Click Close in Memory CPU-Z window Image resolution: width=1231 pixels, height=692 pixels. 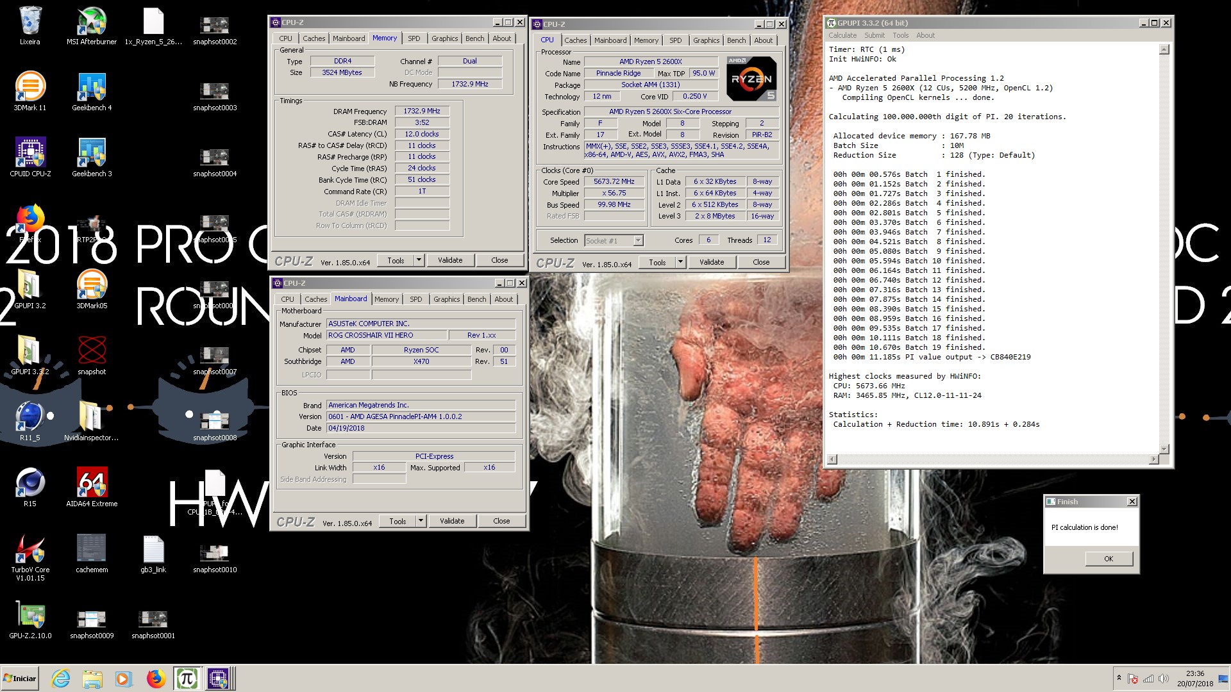pos(499,260)
